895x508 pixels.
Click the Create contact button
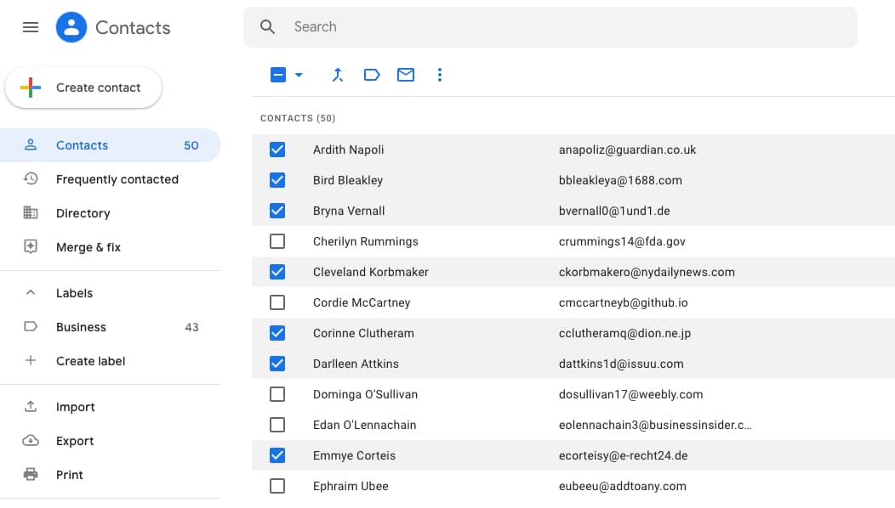click(83, 87)
